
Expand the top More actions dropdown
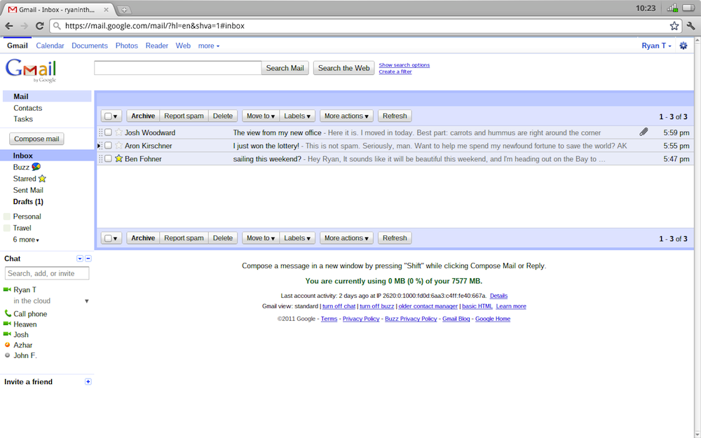pyautogui.click(x=346, y=116)
